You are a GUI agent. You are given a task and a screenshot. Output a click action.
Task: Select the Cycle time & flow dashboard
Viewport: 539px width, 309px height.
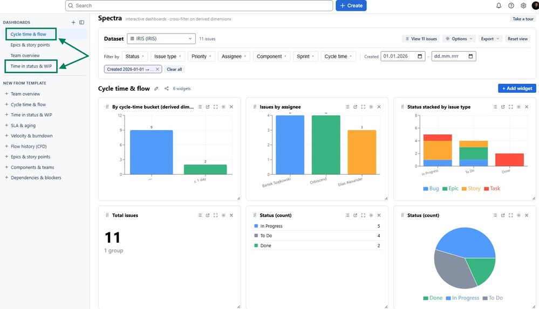[28, 34]
